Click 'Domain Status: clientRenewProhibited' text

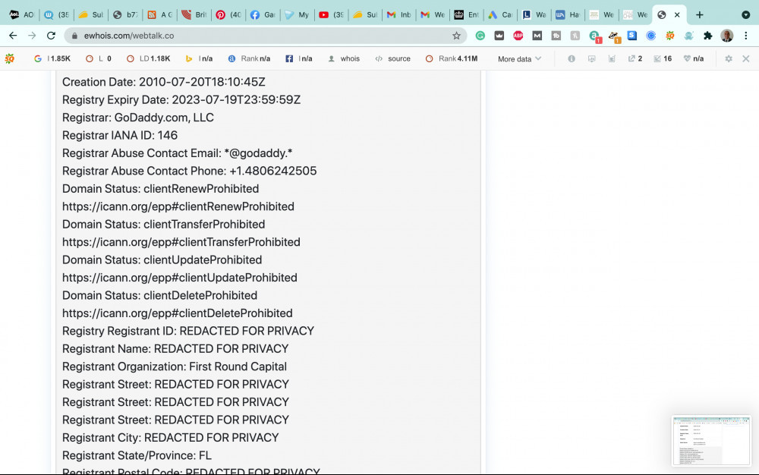click(161, 189)
